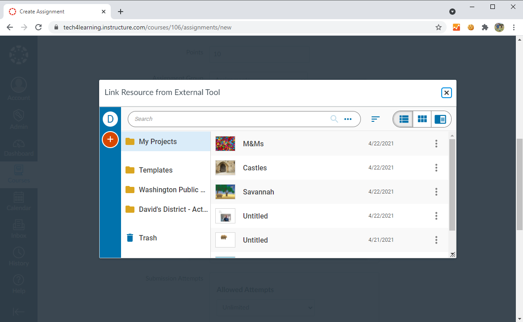Open Chrome three-dot menu
This screenshot has height=322, width=523.
[514, 27]
